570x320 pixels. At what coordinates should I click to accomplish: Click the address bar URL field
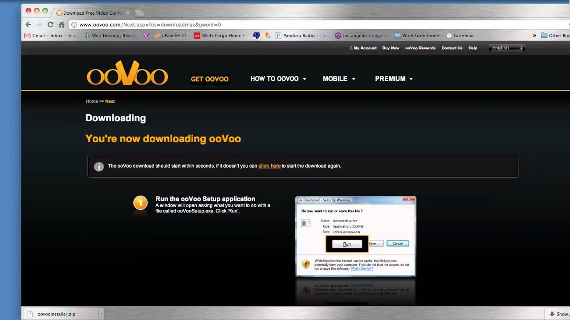click(318, 25)
